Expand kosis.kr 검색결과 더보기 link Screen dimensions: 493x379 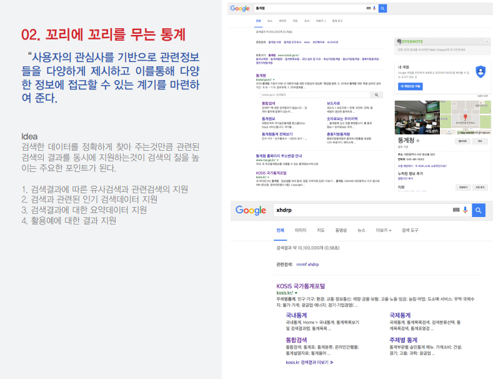pyautogui.click(x=309, y=362)
